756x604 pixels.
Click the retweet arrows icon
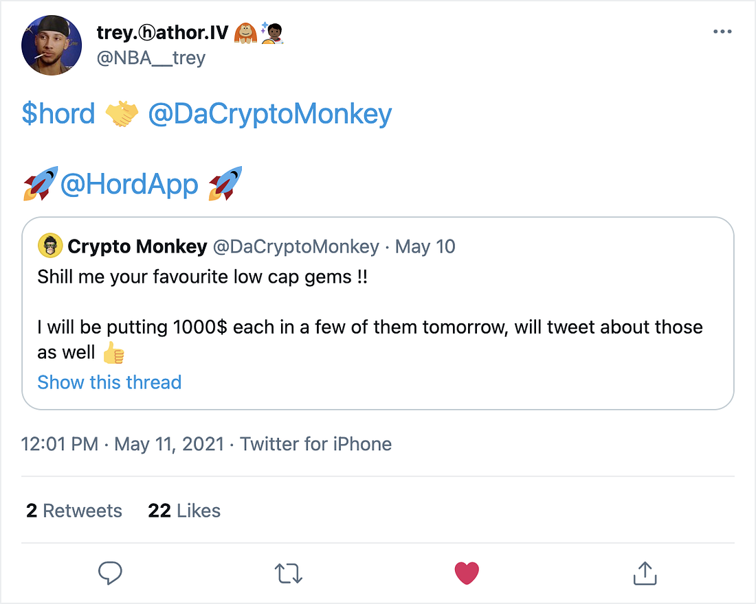click(x=289, y=574)
